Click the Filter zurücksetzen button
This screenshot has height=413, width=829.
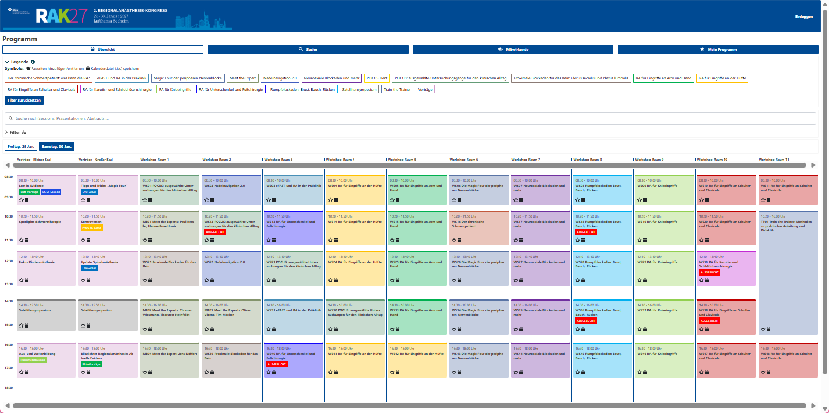pos(24,100)
